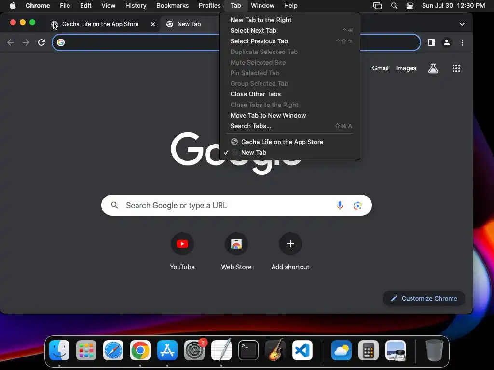Open the Trash in the Dock
Image resolution: width=494 pixels, height=370 pixels.
click(435, 350)
